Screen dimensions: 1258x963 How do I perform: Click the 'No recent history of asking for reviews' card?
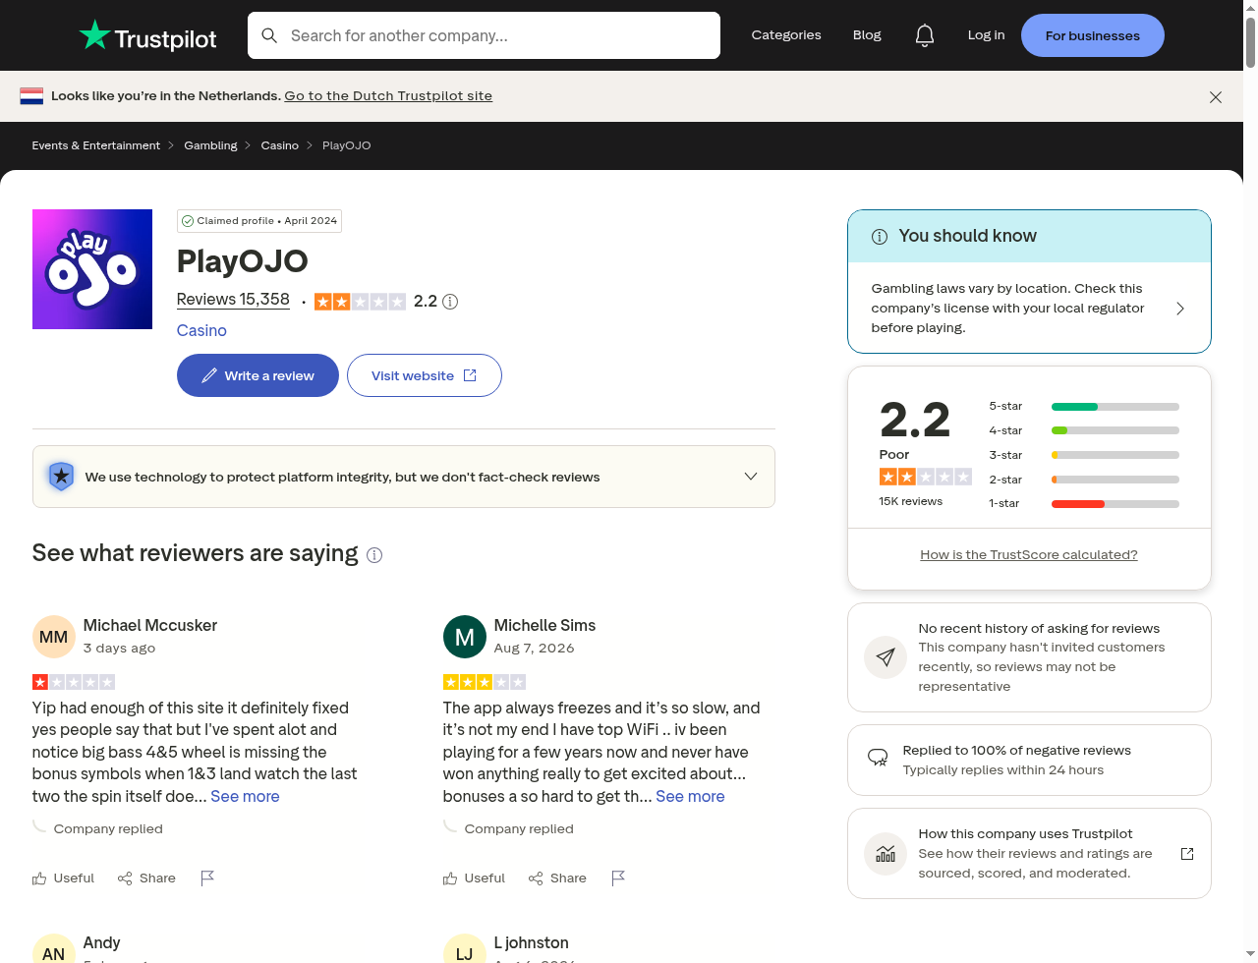pos(1029,657)
